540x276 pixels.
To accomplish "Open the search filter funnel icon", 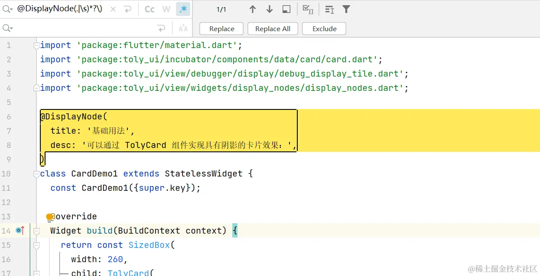I will 346,9.
